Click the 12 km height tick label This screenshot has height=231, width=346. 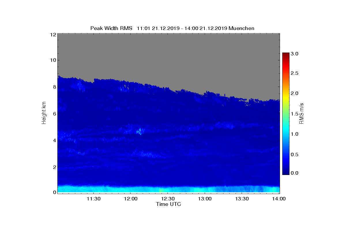pyautogui.click(x=53, y=35)
